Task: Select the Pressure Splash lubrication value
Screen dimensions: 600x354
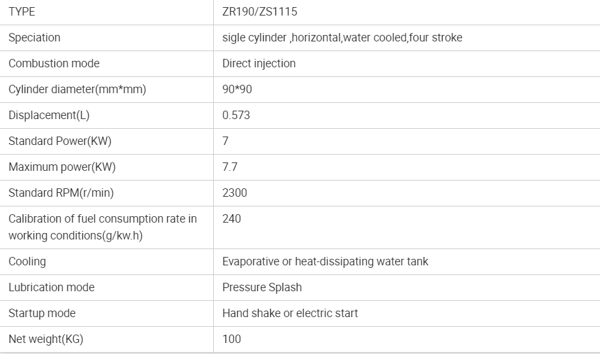Action: coord(262,287)
